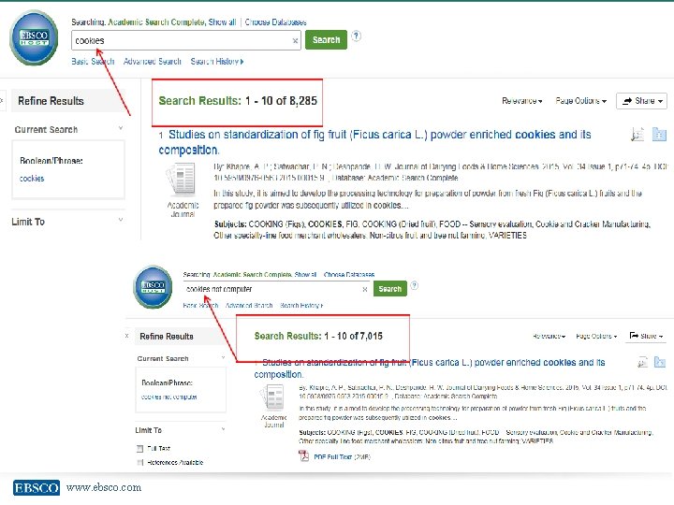674x505 pixels.
Task: Clear the 'cookies' search box with X
Action: coord(295,41)
